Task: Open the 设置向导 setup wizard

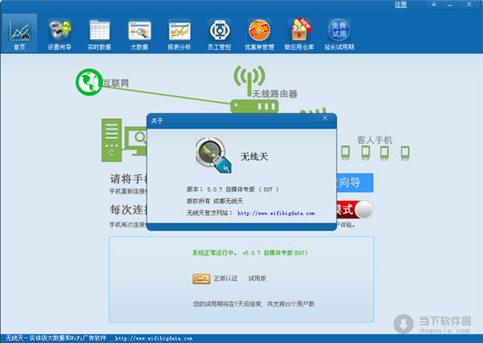Action: 60,34
